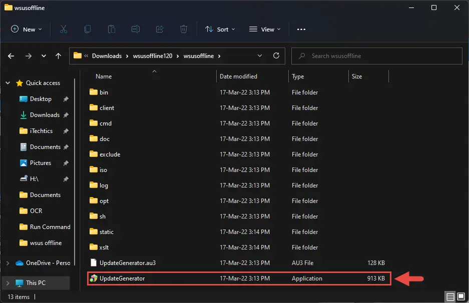Click Downloads in the address bar

point(107,56)
